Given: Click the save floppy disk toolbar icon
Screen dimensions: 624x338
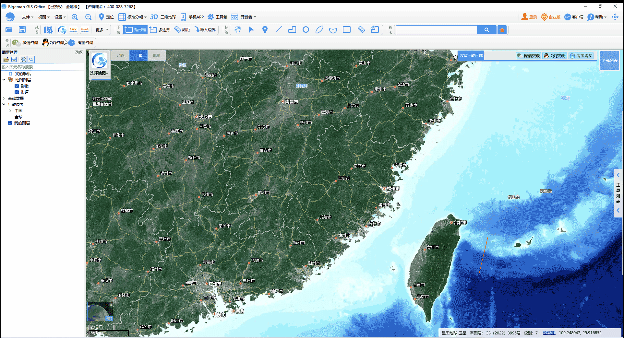Looking at the screenshot, I should point(22,30).
